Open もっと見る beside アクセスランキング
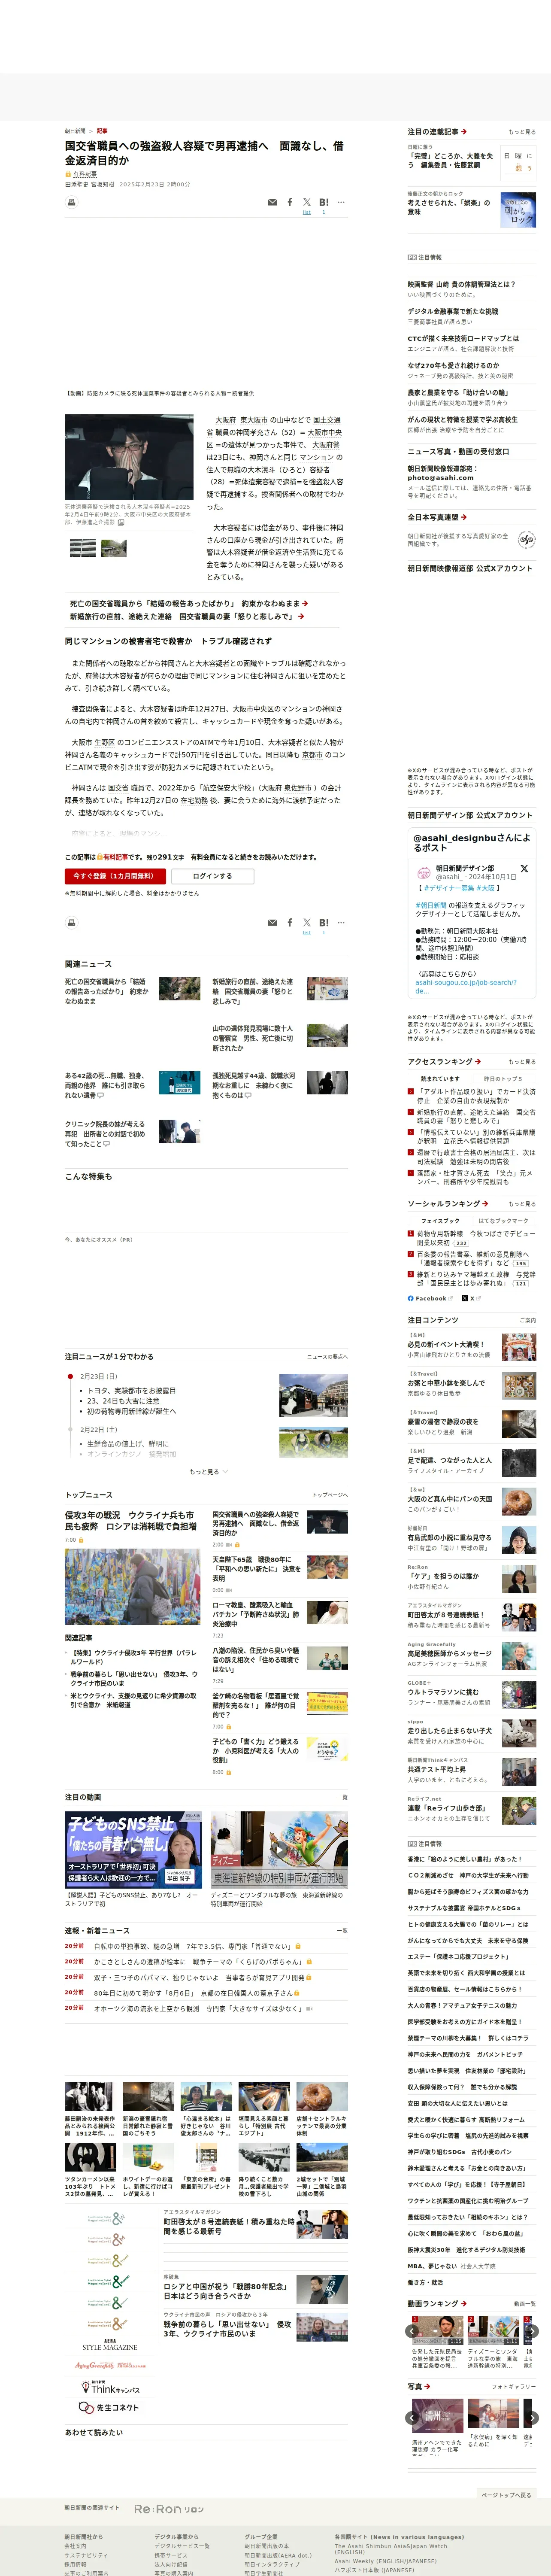This screenshot has height=2576, width=551. coord(521,1062)
